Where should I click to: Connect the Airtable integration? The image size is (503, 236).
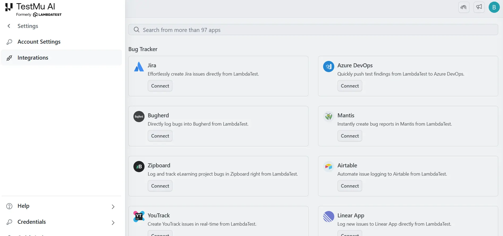tap(350, 186)
